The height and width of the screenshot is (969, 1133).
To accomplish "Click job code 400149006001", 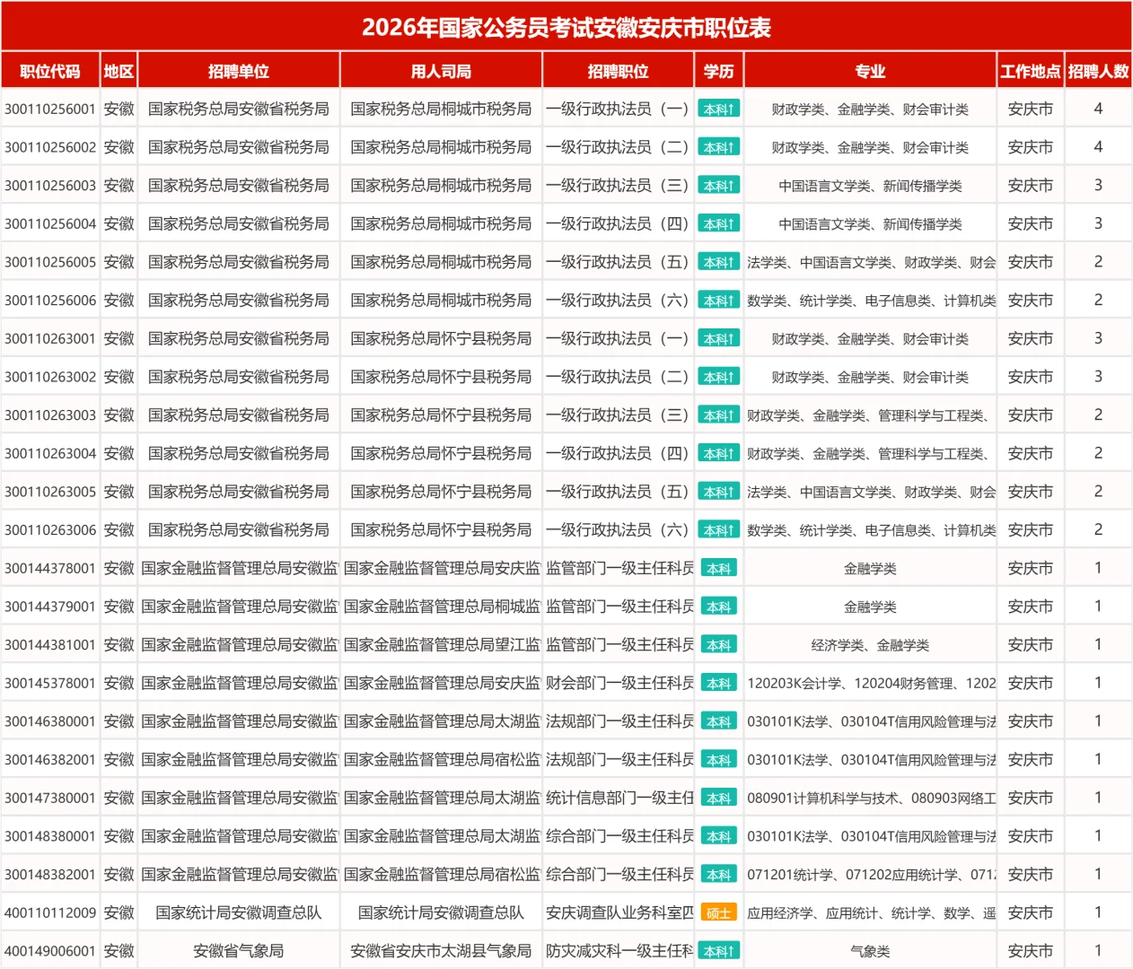I will pyautogui.click(x=50, y=951).
